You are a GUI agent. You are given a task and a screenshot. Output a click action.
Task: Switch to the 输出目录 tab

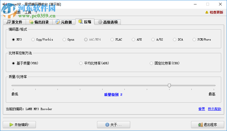pos(39,22)
